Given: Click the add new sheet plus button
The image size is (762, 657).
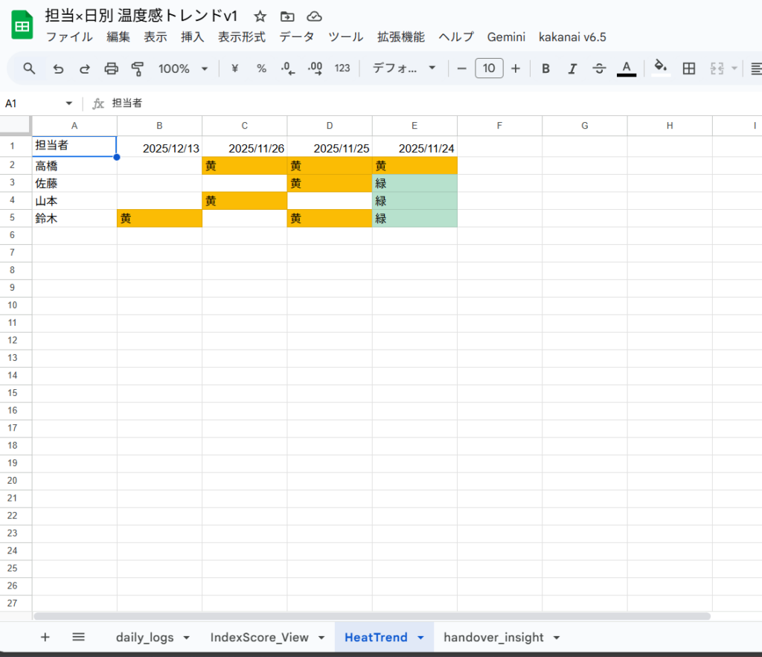Looking at the screenshot, I should 45,637.
